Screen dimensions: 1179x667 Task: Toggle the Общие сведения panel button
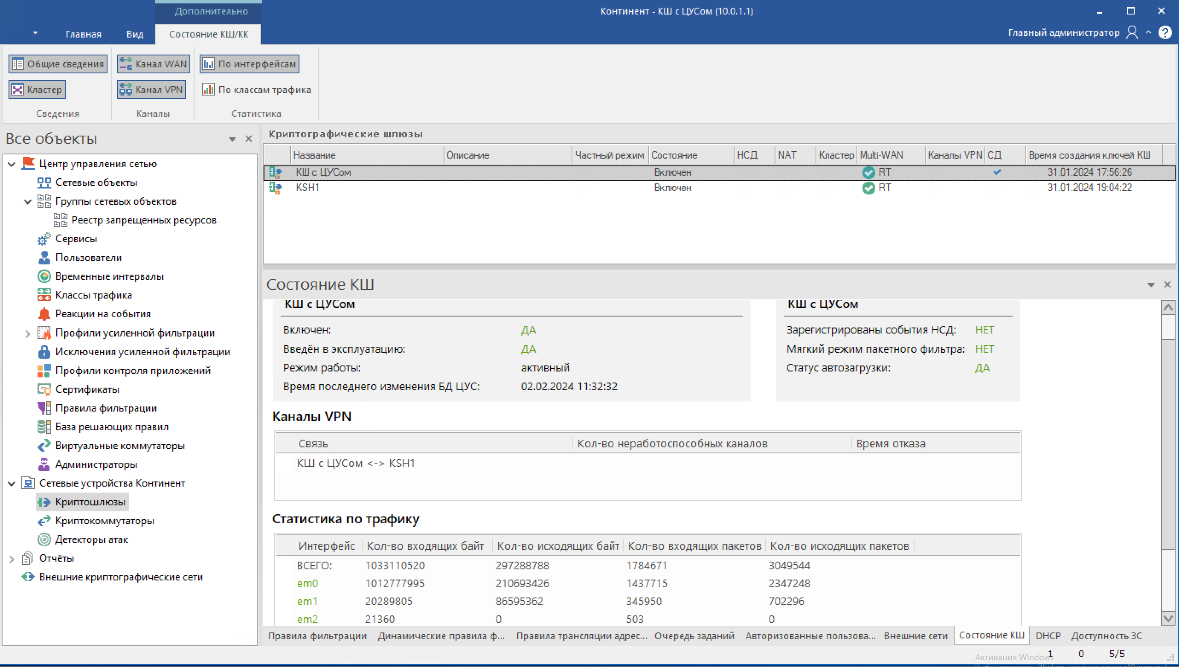[58, 64]
